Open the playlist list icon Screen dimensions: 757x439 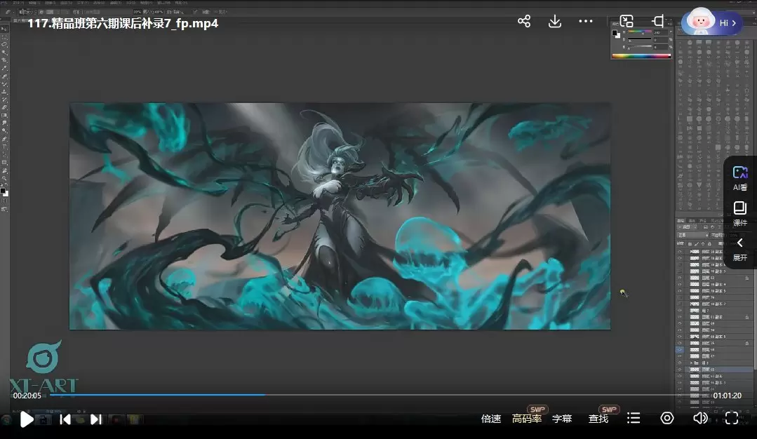point(634,418)
